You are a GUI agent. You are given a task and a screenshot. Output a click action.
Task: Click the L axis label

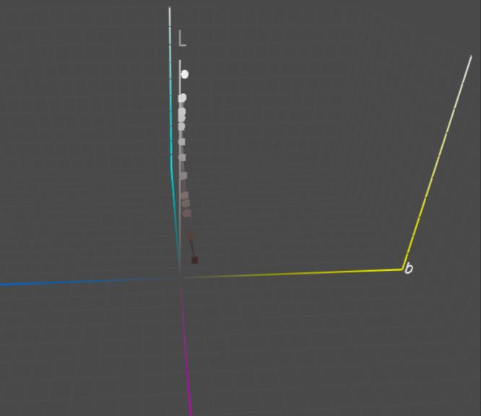click(182, 38)
